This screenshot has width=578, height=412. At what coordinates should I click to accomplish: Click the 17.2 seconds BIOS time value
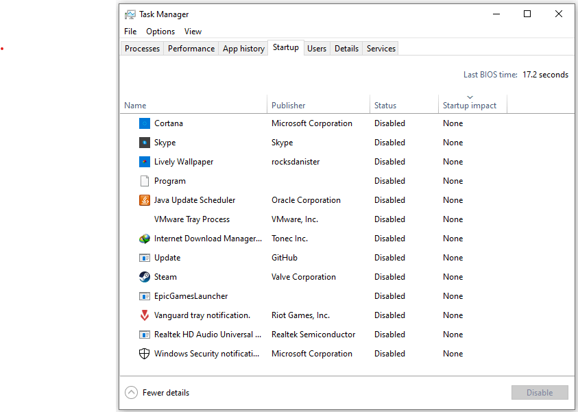[545, 75]
